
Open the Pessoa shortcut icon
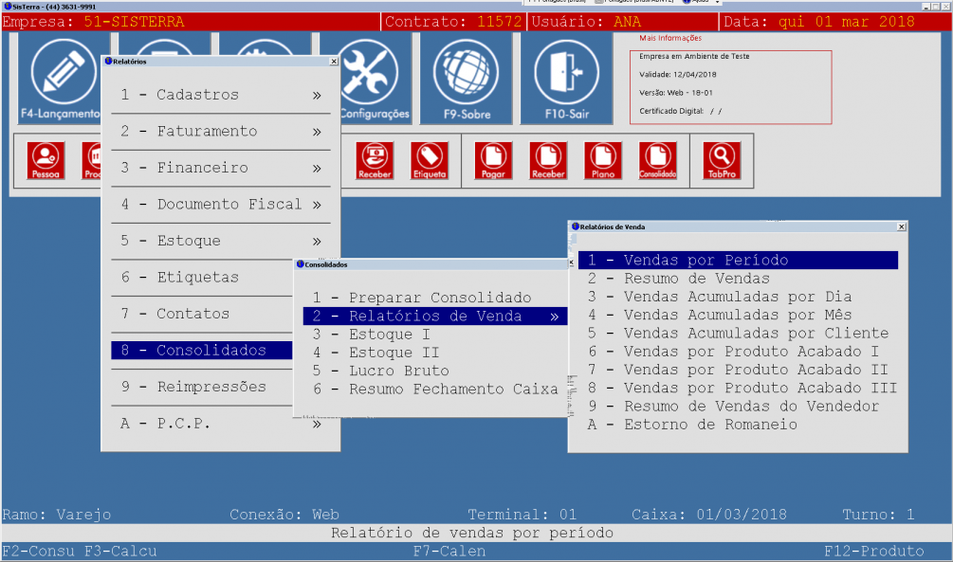(46, 160)
